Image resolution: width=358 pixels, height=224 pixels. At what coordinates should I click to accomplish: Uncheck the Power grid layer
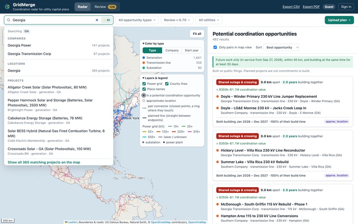pos(144,84)
